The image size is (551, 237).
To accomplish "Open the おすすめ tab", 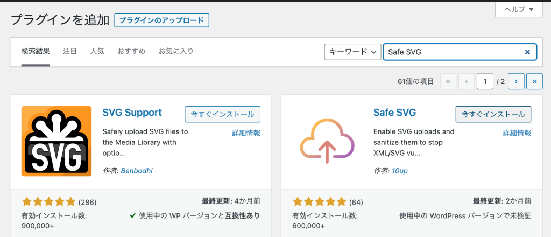I will pyautogui.click(x=131, y=51).
